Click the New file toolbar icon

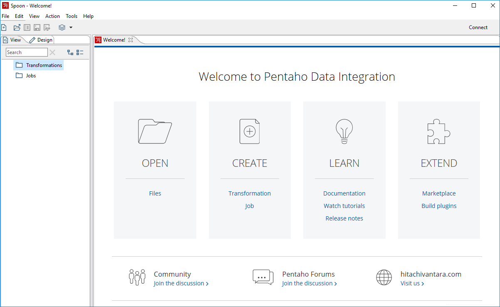(4, 27)
